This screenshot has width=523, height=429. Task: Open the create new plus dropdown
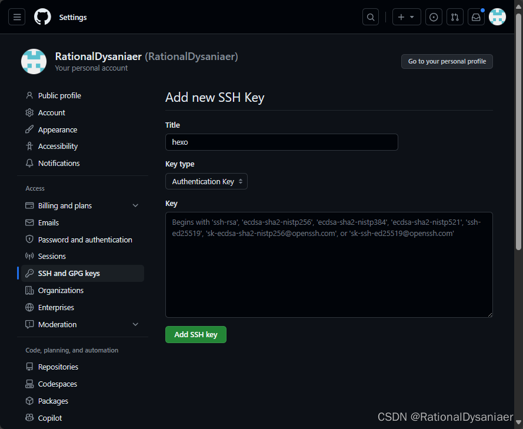407,17
